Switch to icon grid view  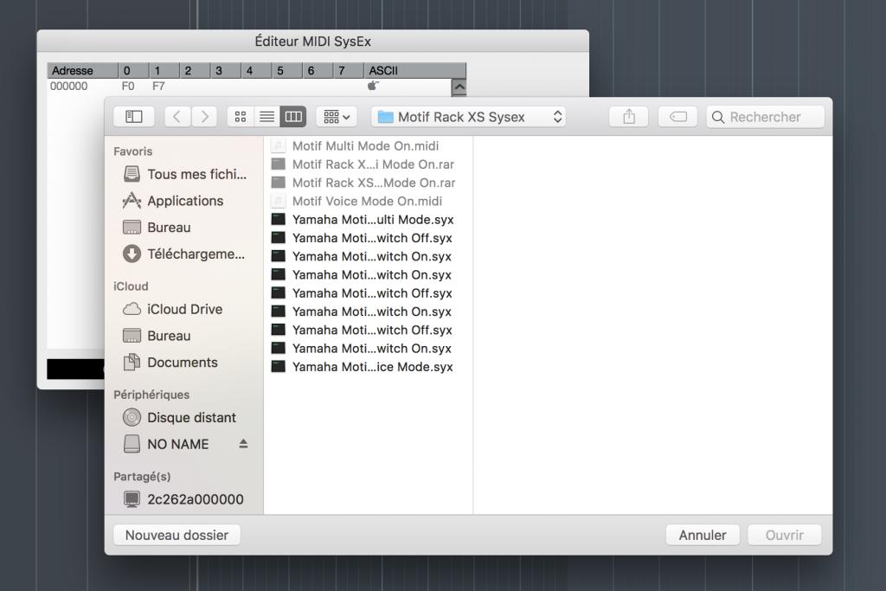(241, 117)
